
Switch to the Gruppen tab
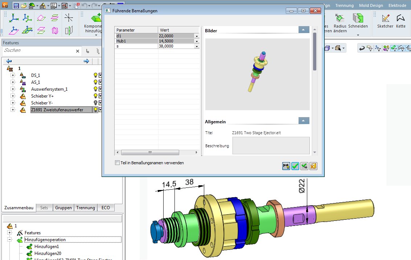(63, 207)
